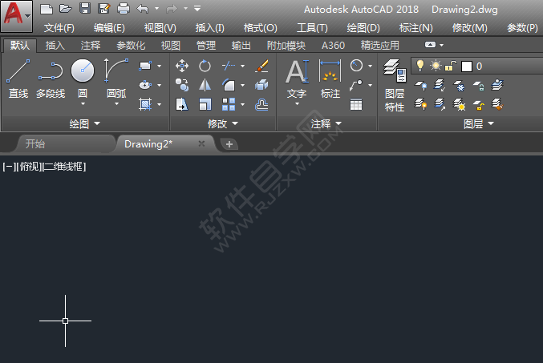This screenshot has height=363, width=543.
Task: Click the white layer color swatch
Action: point(467,66)
